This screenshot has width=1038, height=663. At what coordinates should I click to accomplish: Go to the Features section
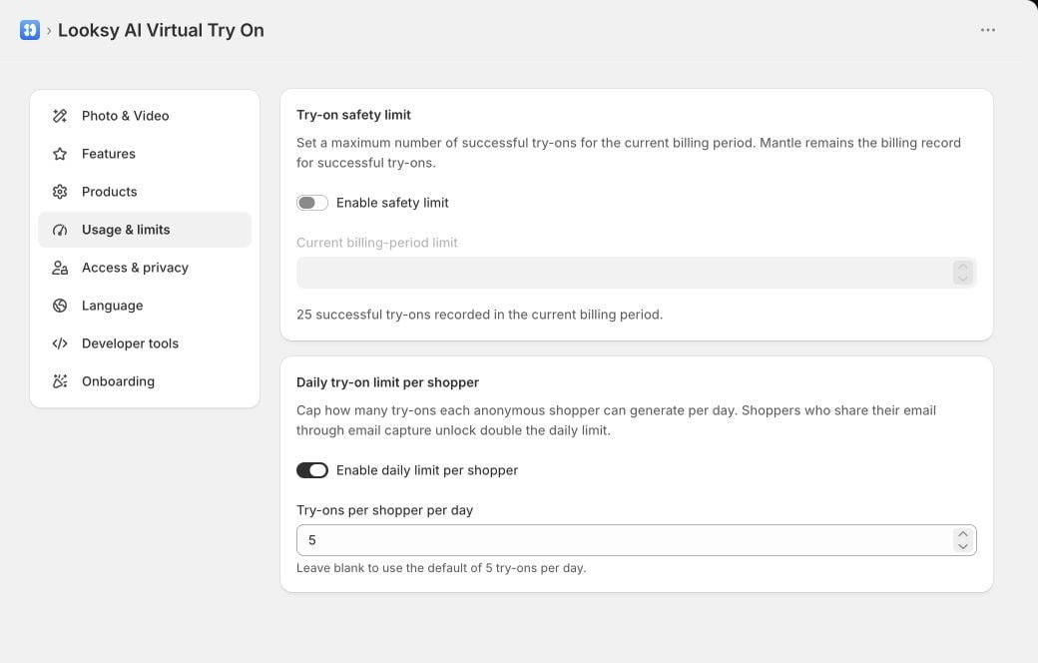[x=145, y=154]
